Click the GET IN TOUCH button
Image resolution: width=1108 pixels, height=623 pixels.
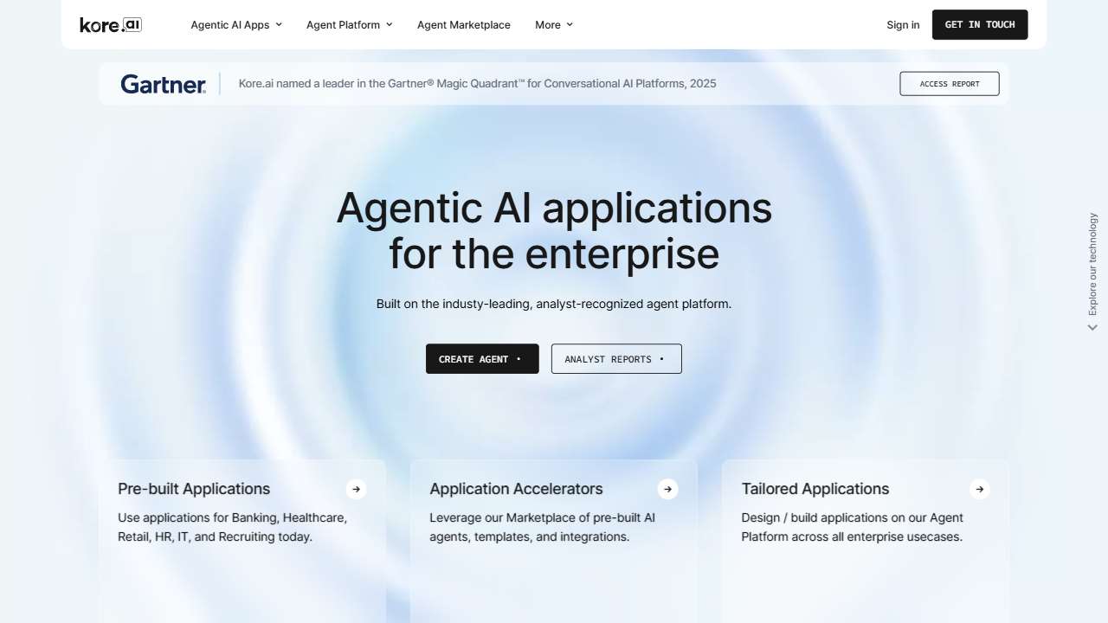coord(980,24)
